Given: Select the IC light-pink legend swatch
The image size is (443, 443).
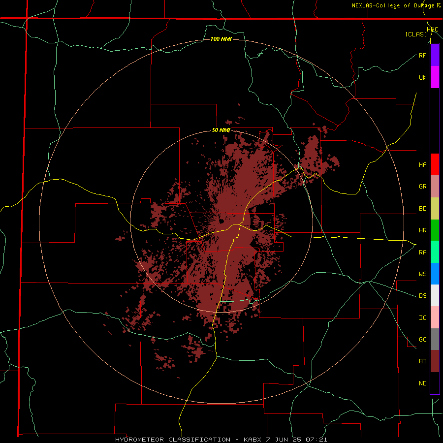Looking at the screenshot, I should (x=435, y=317).
